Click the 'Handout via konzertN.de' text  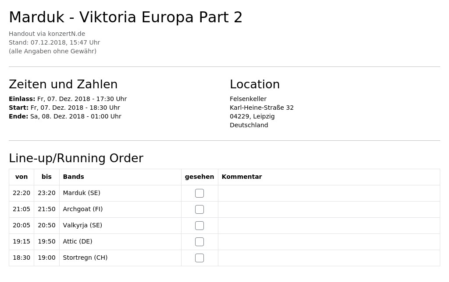[x=47, y=34]
